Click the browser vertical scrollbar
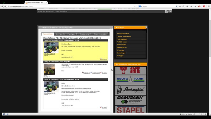211x119 pixels. [210, 53]
